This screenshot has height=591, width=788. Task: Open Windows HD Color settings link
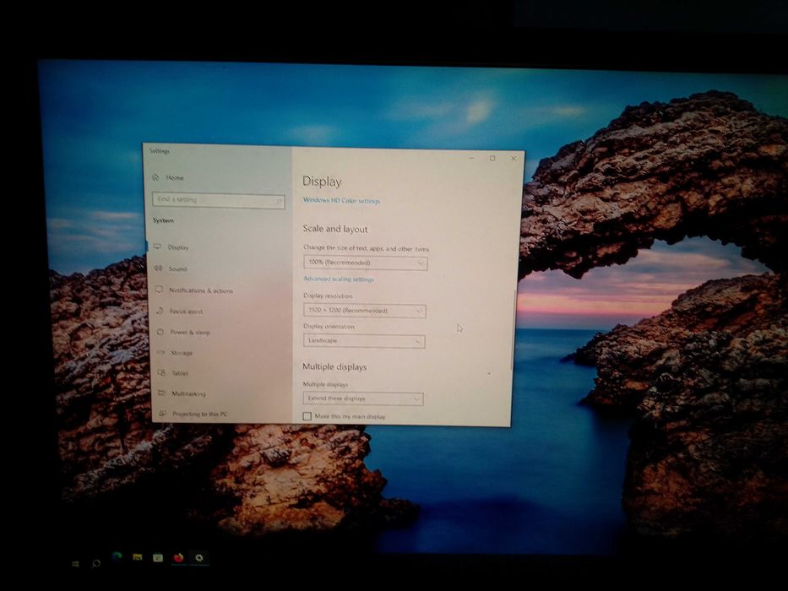(341, 200)
